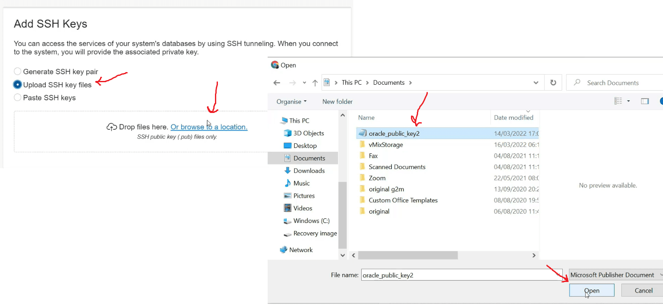Click Search Documents field
The height and width of the screenshot is (306, 663).
(x=615, y=83)
